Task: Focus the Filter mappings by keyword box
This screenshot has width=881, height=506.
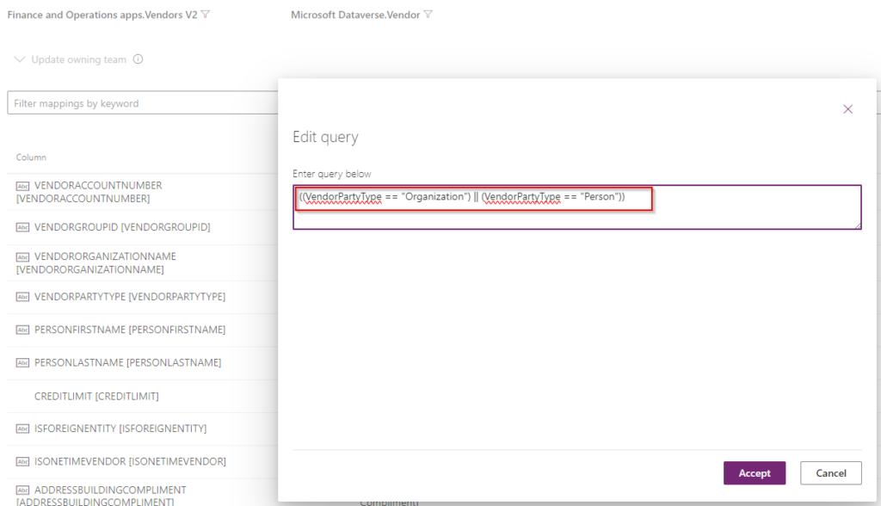Action: pyautogui.click(x=143, y=103)
